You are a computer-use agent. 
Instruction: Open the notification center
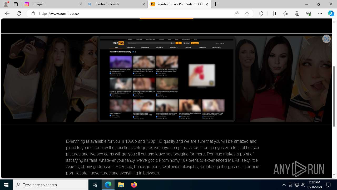click(x=328, y=185)
